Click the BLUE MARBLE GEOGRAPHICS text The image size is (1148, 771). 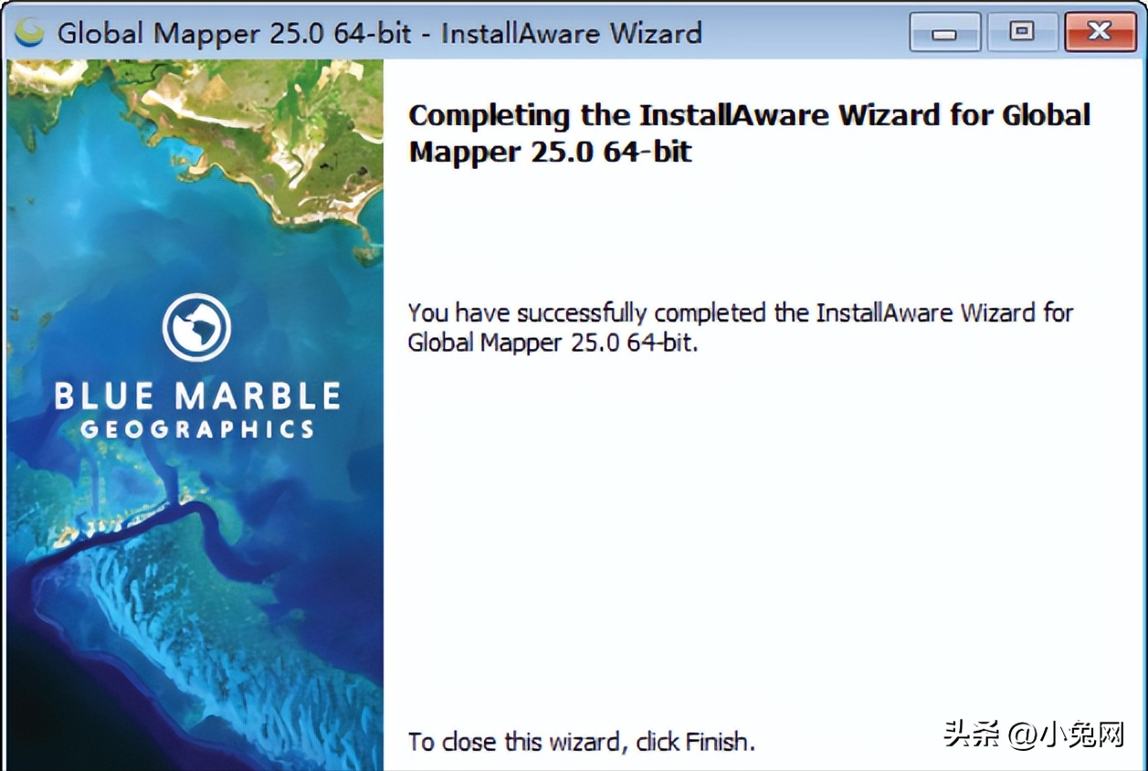(197, 409)
